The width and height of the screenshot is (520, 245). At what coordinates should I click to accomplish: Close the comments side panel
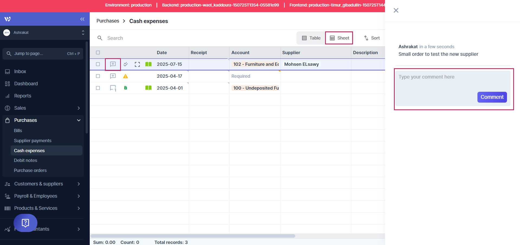click(x=396, y=10)
